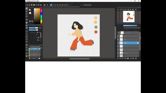Hide the selected blue layer

[x=118, y=43]
